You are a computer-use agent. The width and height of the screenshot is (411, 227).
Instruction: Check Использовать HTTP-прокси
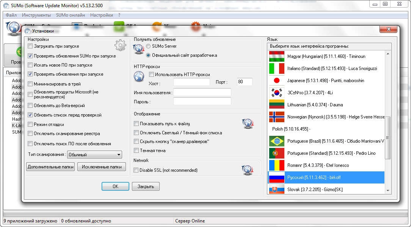[x=152, y=75]
